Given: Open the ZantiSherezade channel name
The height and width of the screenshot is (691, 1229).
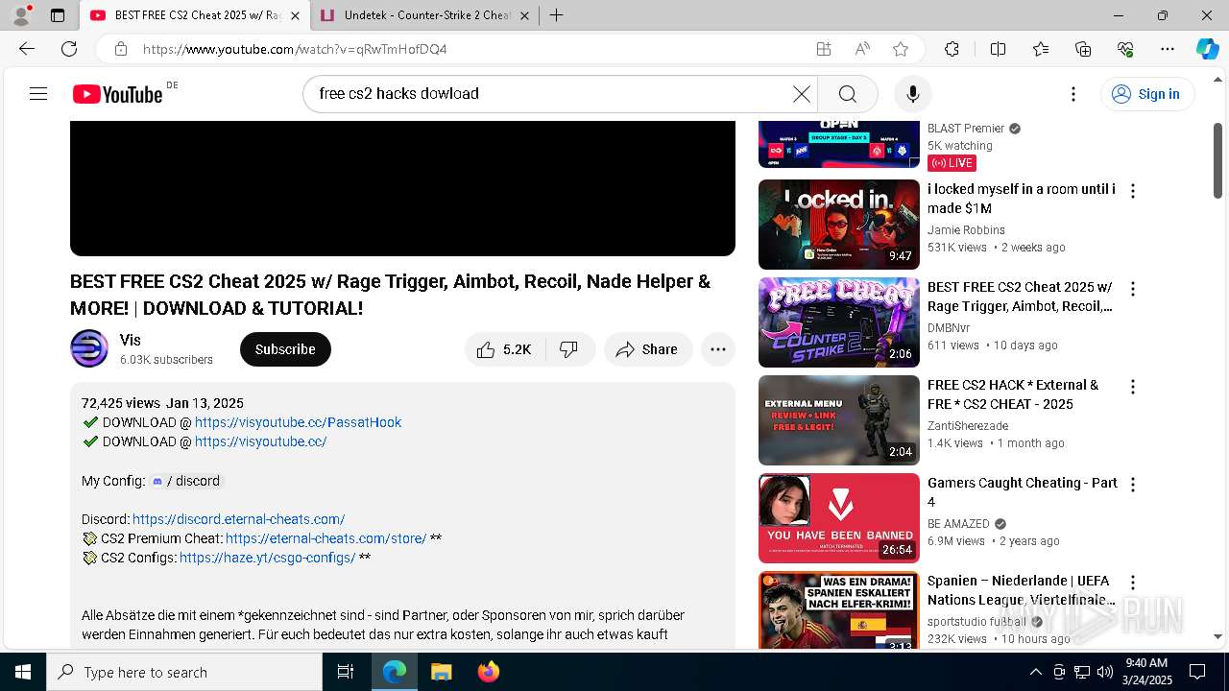Looking at the screenshot, I should [x=968, y=426].
